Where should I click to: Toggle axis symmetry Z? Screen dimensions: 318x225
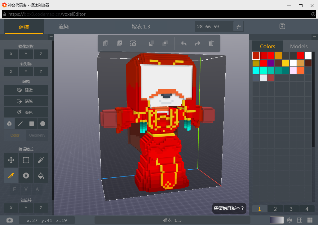pos(41,72)
